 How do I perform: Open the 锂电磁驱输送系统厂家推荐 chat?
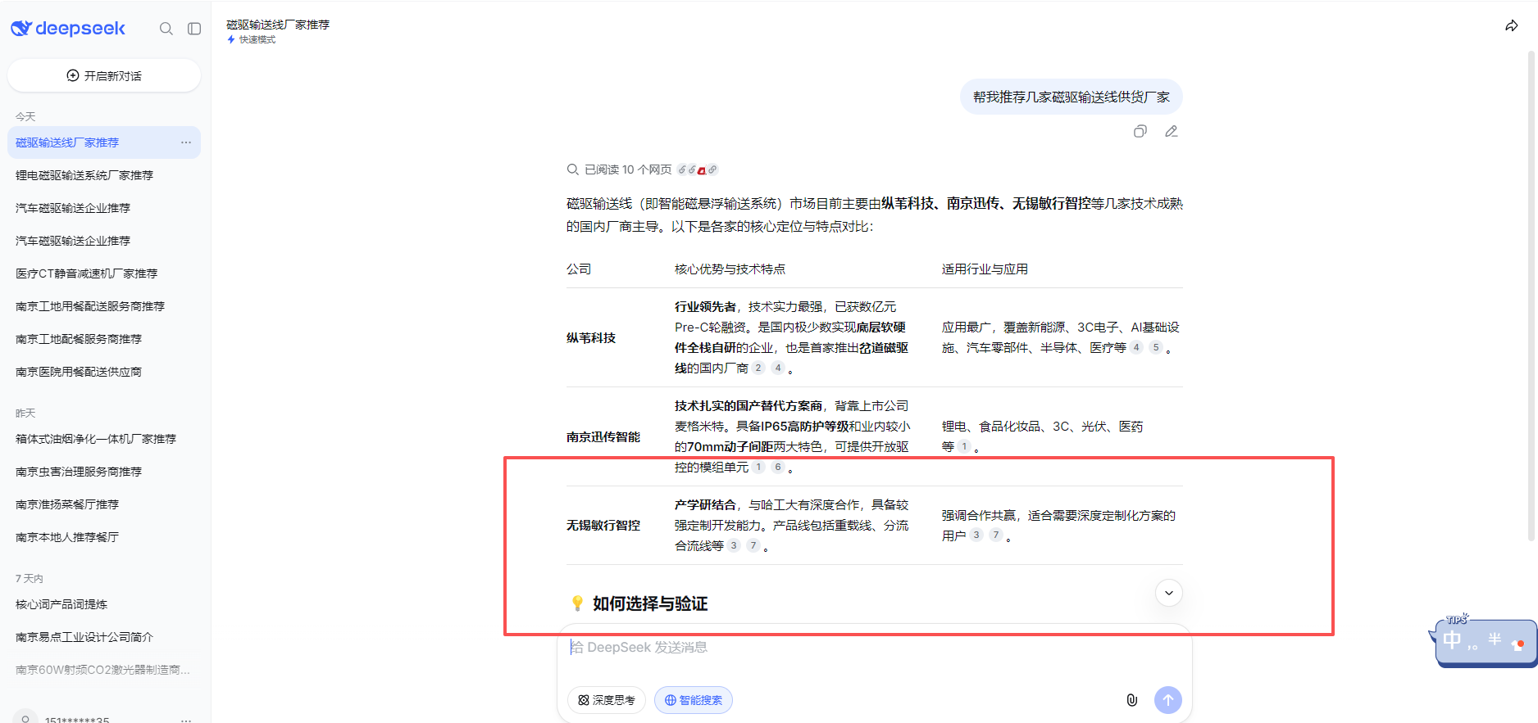104,175
